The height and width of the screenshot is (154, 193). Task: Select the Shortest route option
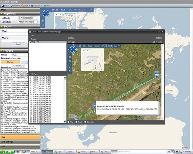point(10,62)
